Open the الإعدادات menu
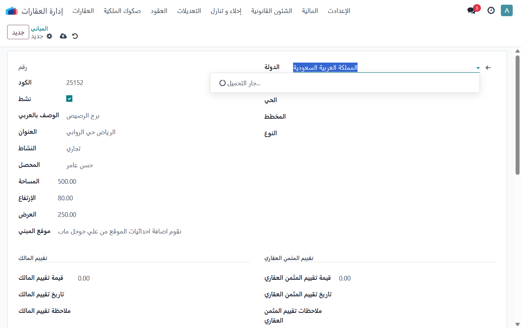The width and height of the screenshot is (521, 328). pyautogui.click(x=339, y=11)
